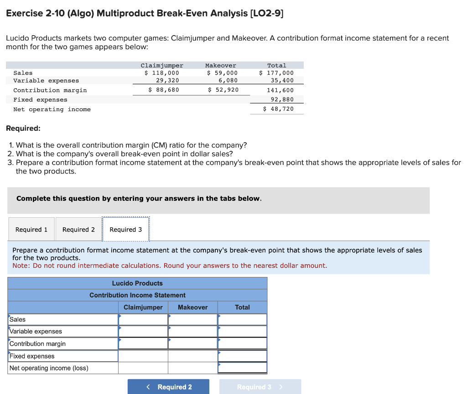The image size is (467, 394).
Task: Select the Sales row label
Action: coord(62,319)
